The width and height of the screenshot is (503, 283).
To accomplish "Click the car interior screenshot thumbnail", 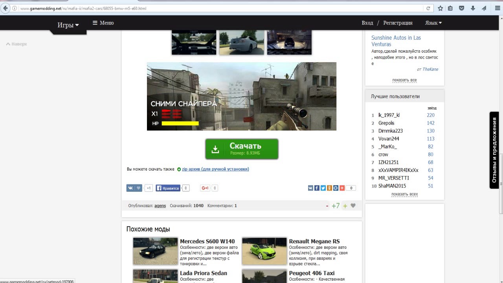I will coord(194,42).
